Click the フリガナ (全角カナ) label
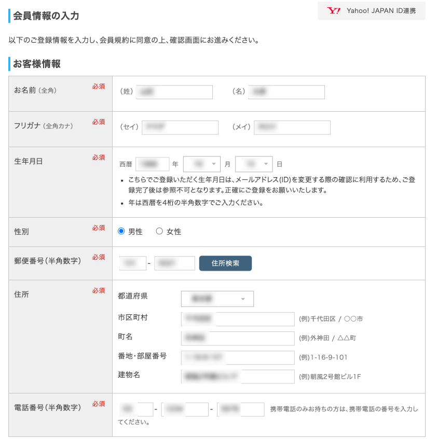The height and width of the screenshot is (439, 436). click(x=44, y=126)
